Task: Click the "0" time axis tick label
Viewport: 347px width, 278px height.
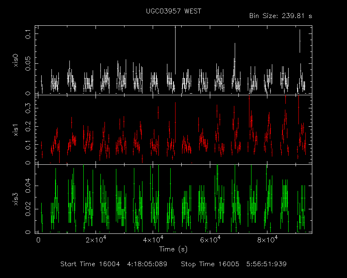Action: (38, 240)
